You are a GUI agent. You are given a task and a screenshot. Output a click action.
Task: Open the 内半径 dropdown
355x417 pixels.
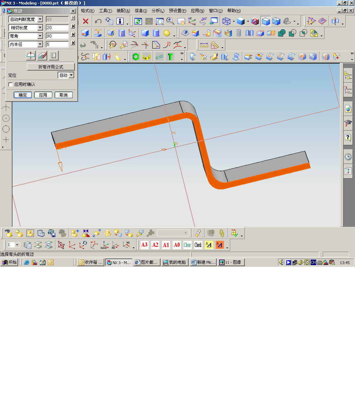pyautogui.click(x=40, y=44)
